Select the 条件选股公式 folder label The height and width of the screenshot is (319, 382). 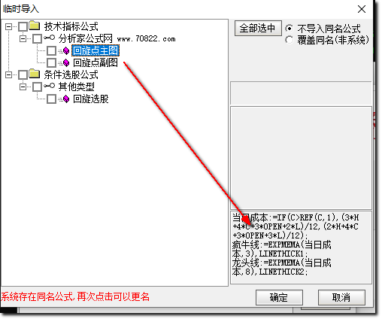[71, 74]
